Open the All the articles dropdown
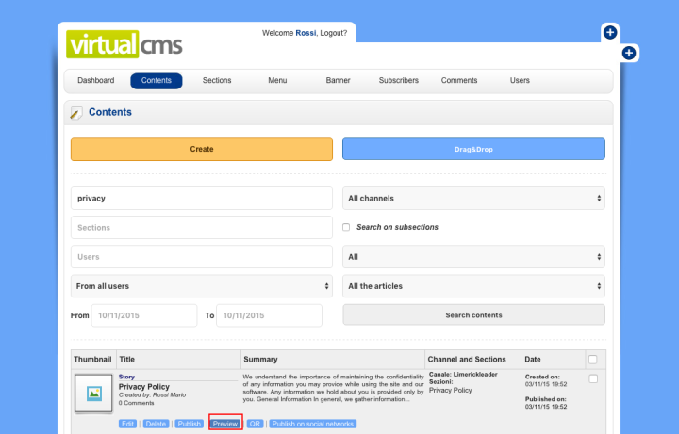The height and width of the screenshot is (434, 679). pyautogui.click(x=473, y=286)
